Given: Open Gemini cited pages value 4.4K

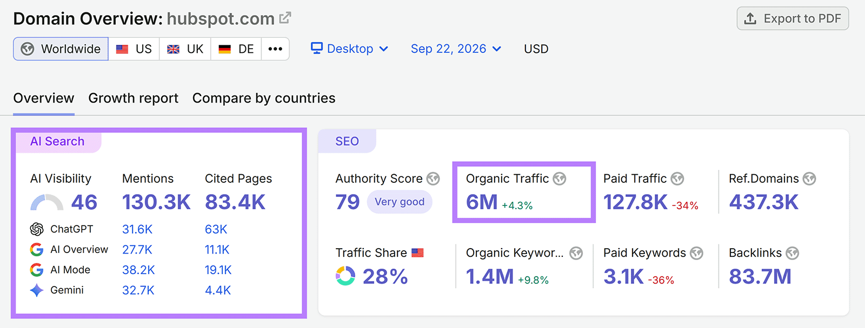Looking at the screenshot, I should coord(218,290).
